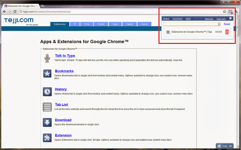Click the page vertical scrollbar thumb

click(x=238, y=27)
